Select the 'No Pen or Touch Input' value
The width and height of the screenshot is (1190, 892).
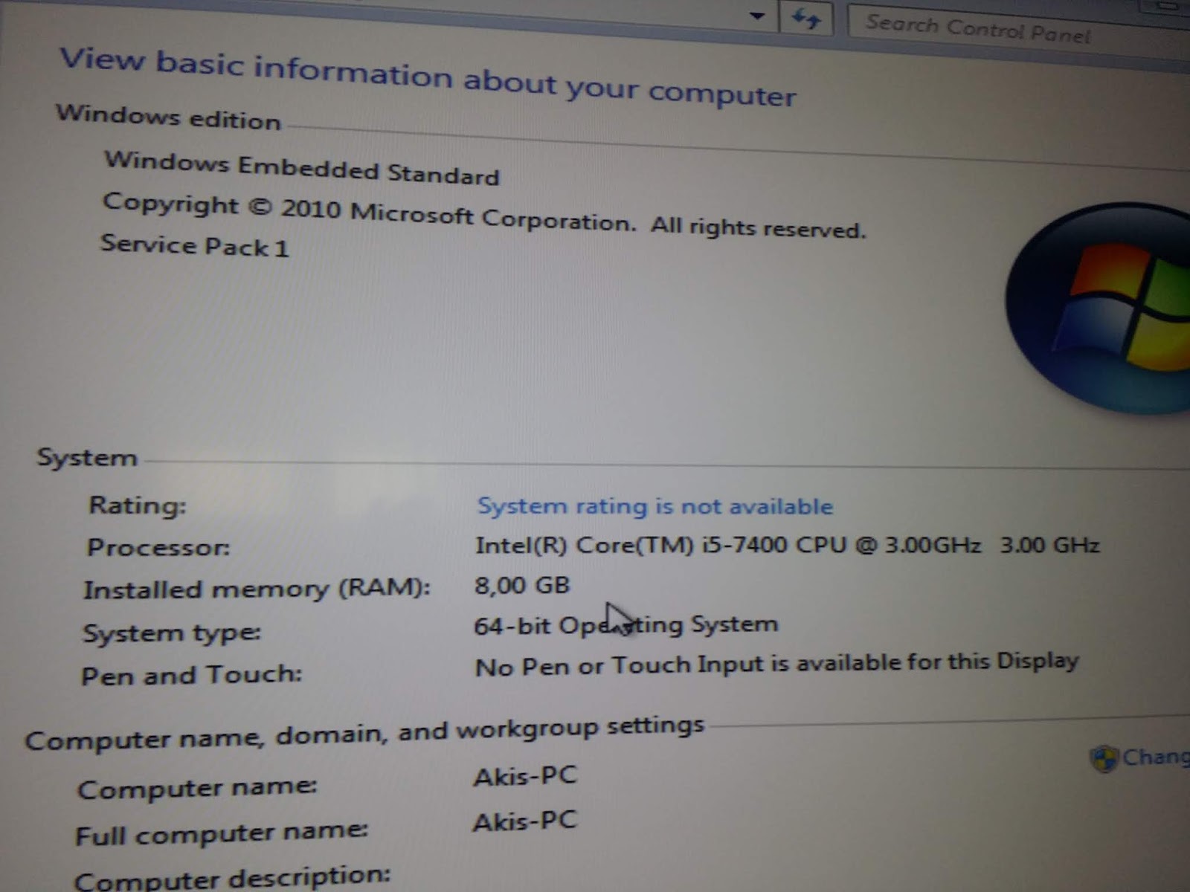click(776, 664)
